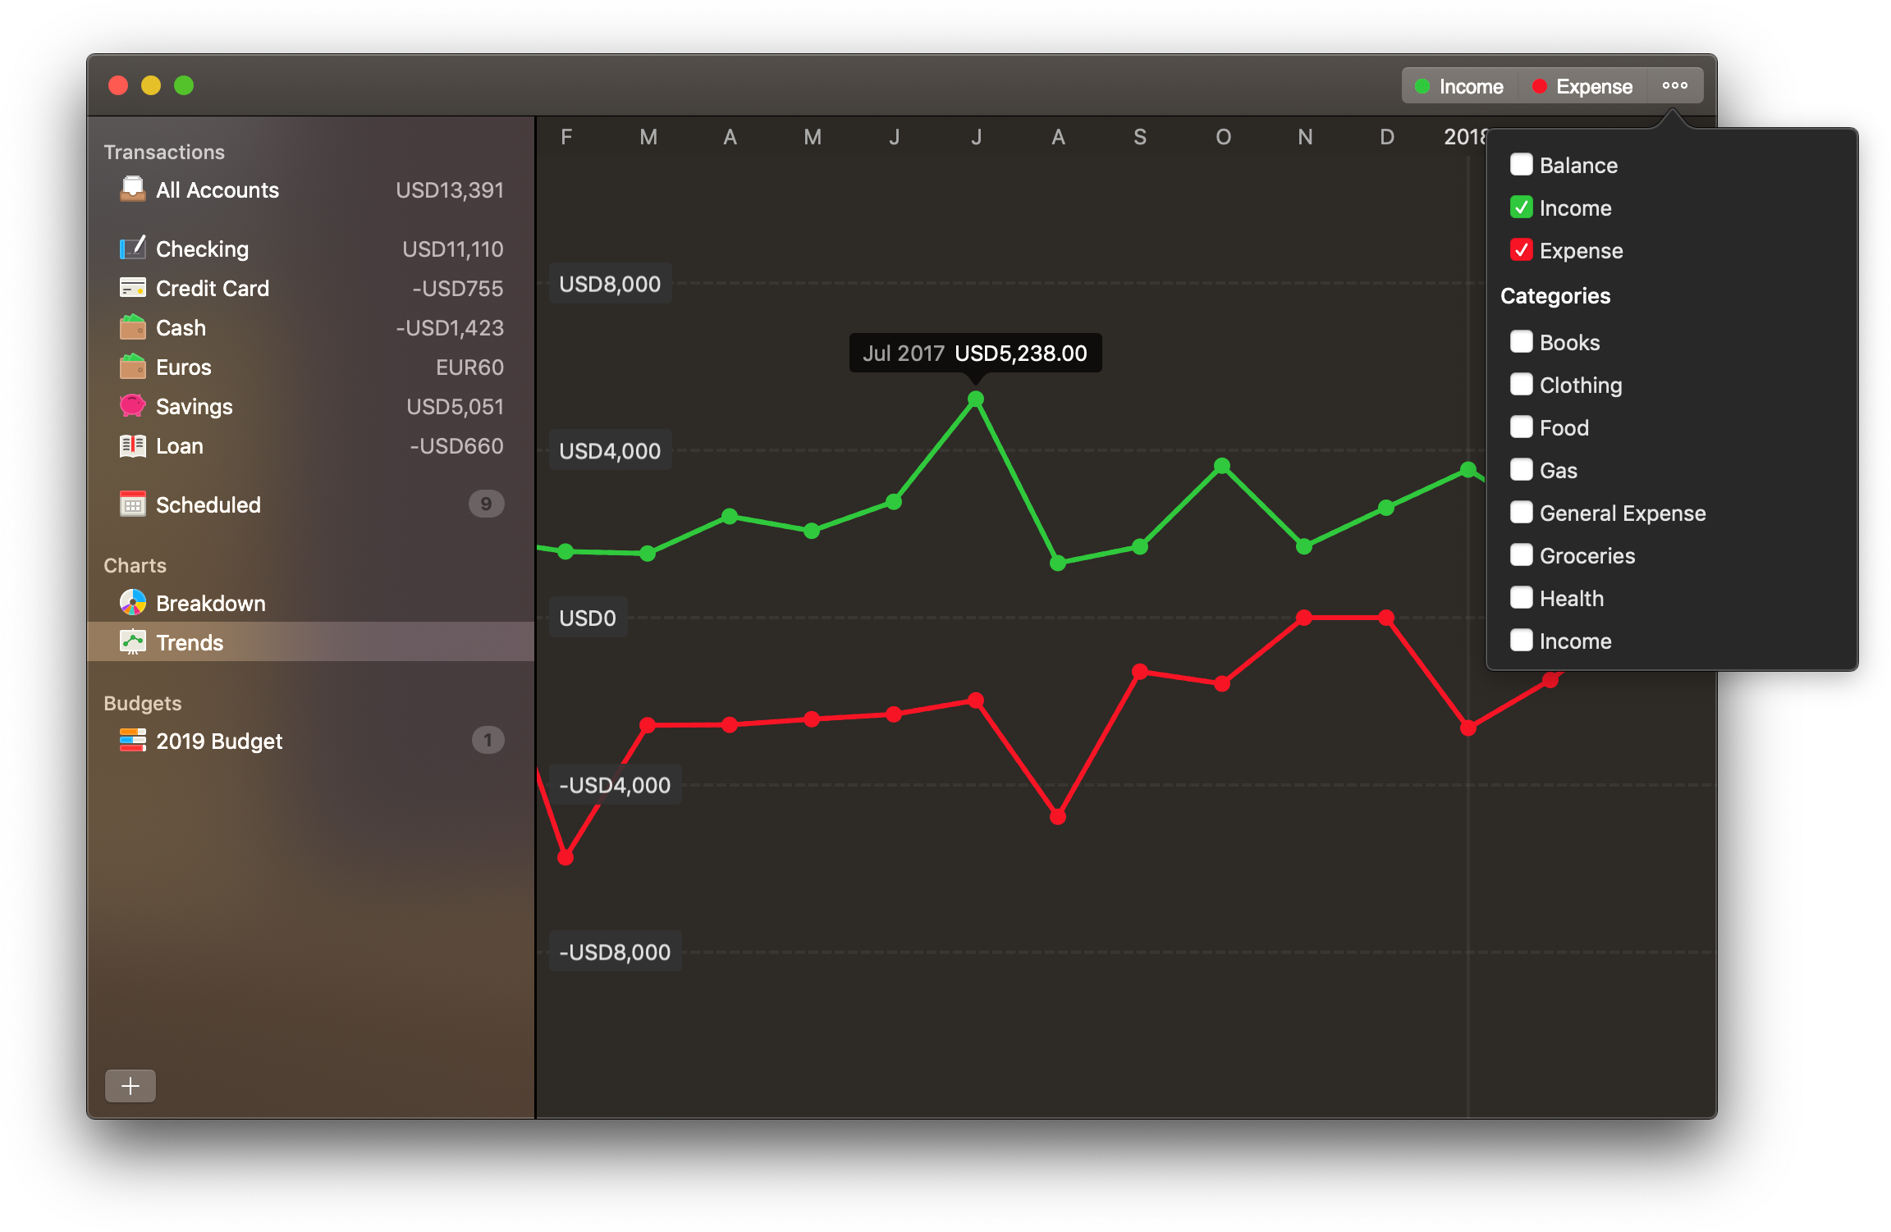Image resolution: width=1891 pixels, height=1232 pixels.
Task: Toggle Expense button in toolbar
Action: pyautogui.click(x=1583, y=86)
